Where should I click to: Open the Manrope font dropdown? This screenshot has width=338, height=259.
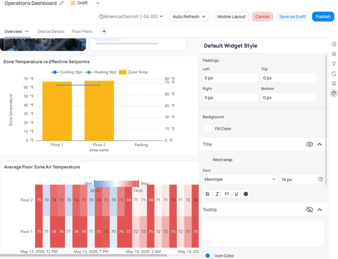(240, 179)
